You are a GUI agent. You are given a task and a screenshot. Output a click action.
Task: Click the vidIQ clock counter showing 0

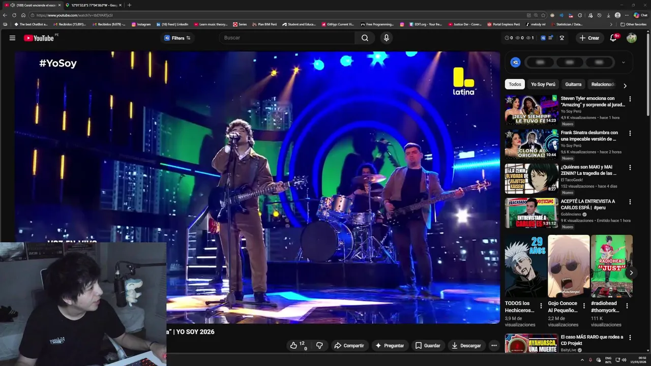509,38
